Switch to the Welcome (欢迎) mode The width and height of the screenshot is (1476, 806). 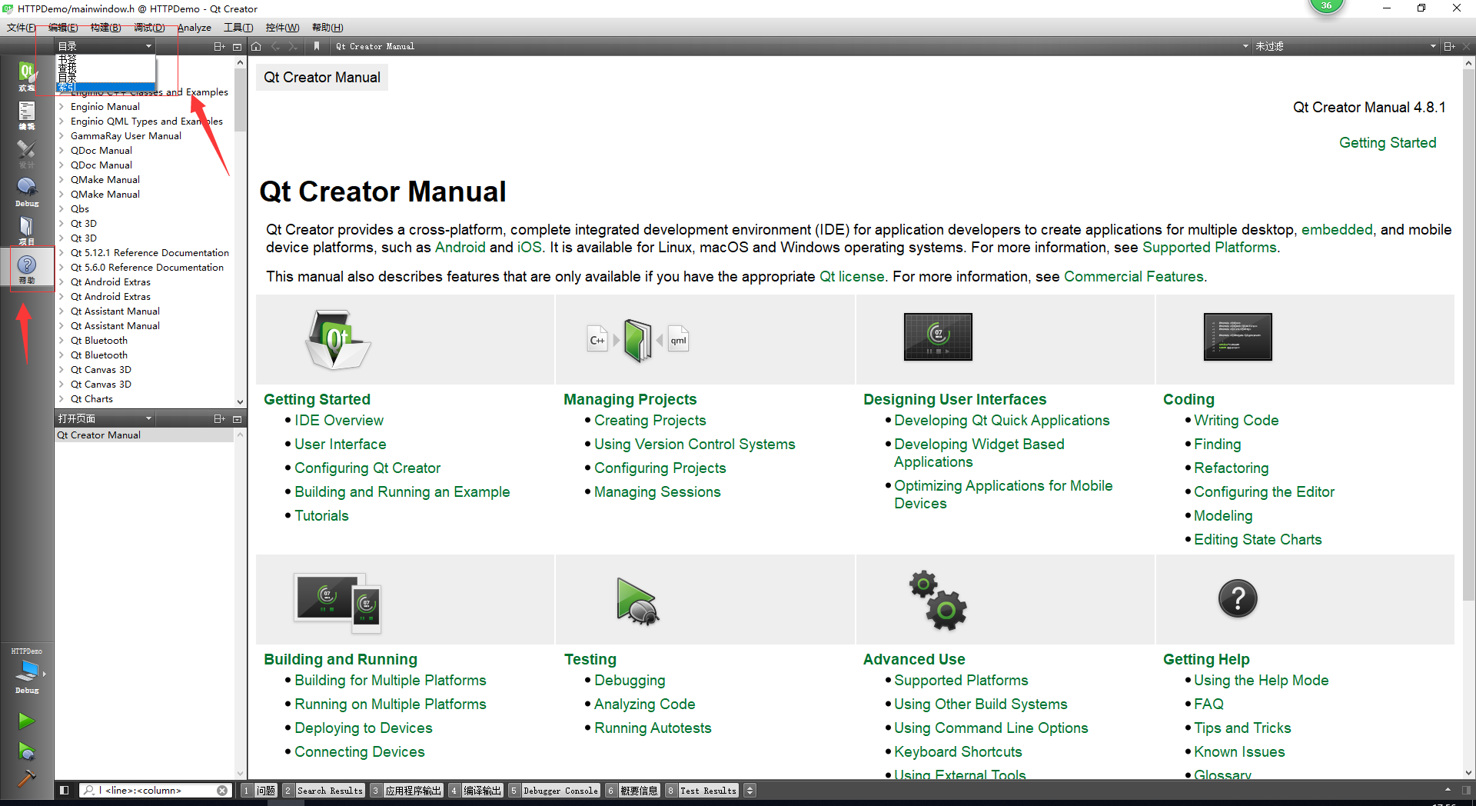pos(27,76)
